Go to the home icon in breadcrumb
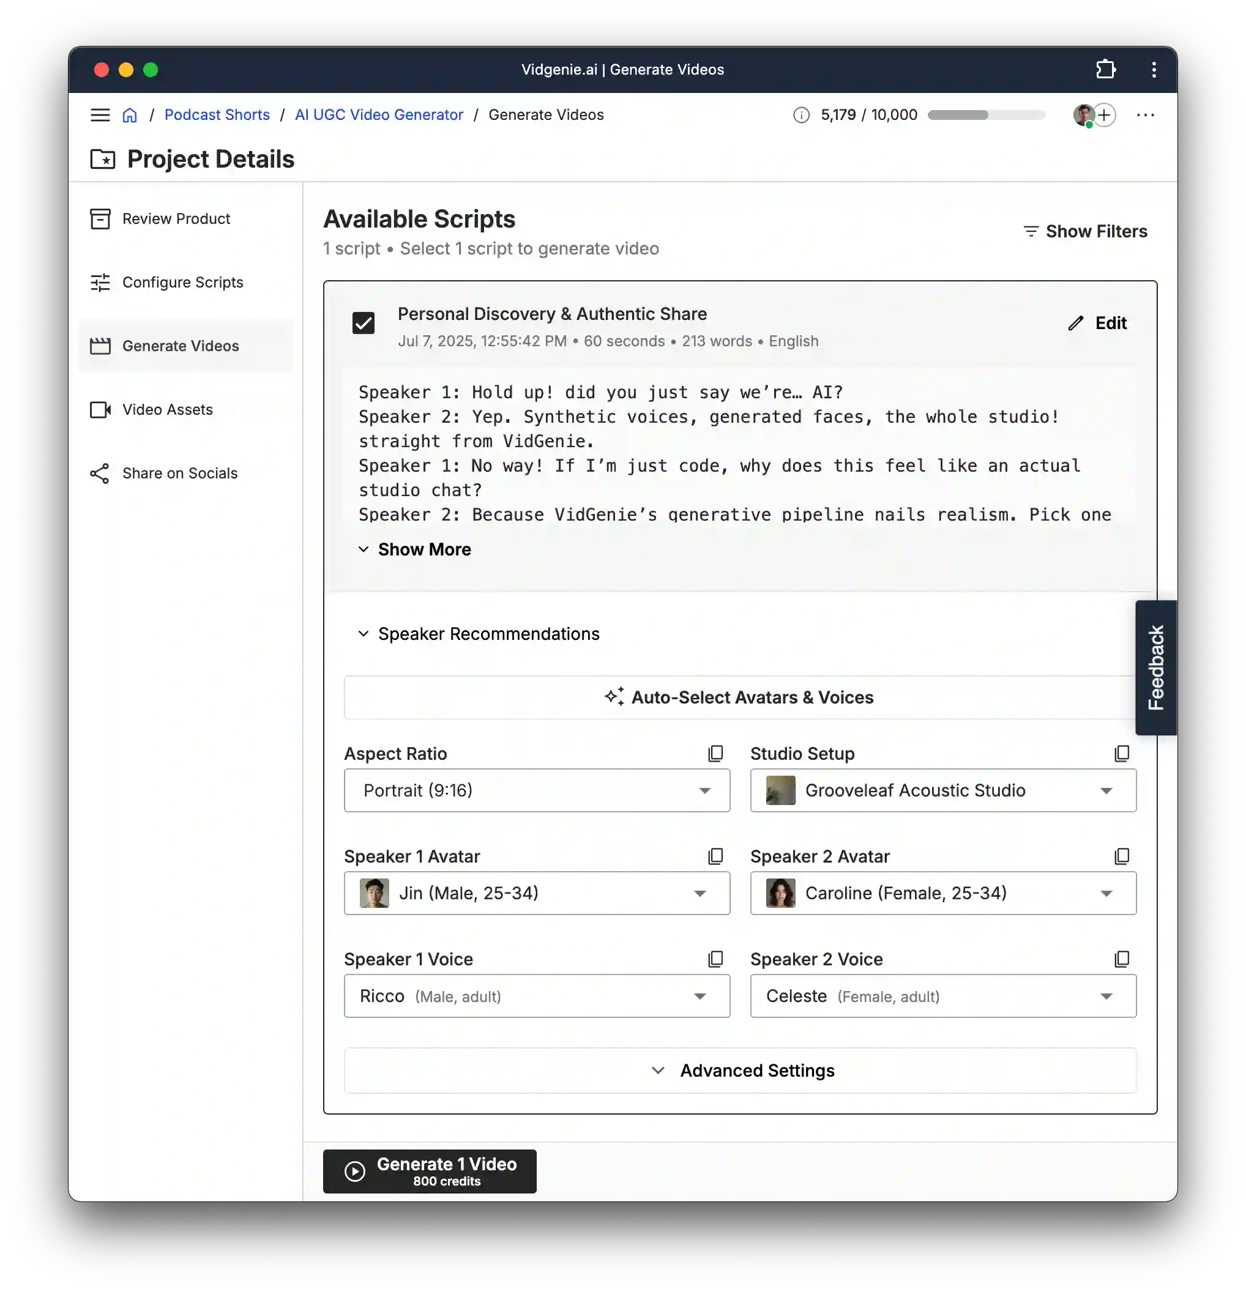The width and height of the screenshot is (1246, 1292). click(130, 114)
